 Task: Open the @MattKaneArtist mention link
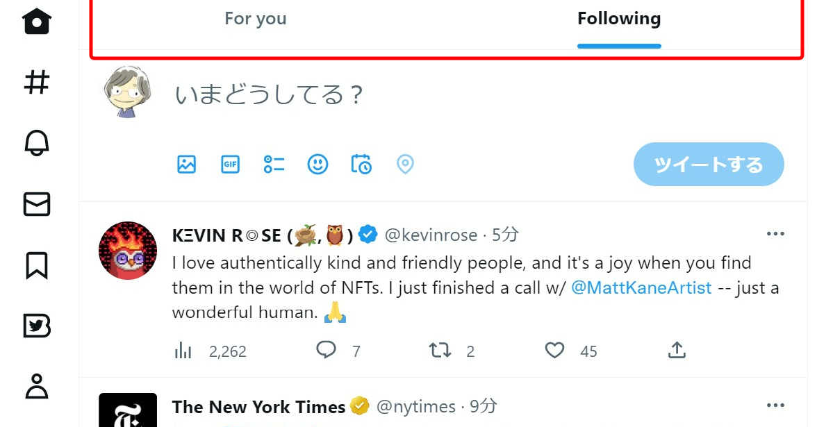coord(641,287)
